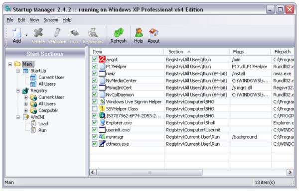The height and width of the screenshot is (191, 299).
Task: Click the msnmsgr messenger icon
Action: [x=102, y=136]
